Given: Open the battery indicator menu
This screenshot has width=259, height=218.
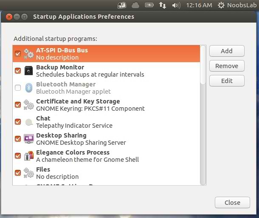Looking at the screenshot, I should coord(149,5).
